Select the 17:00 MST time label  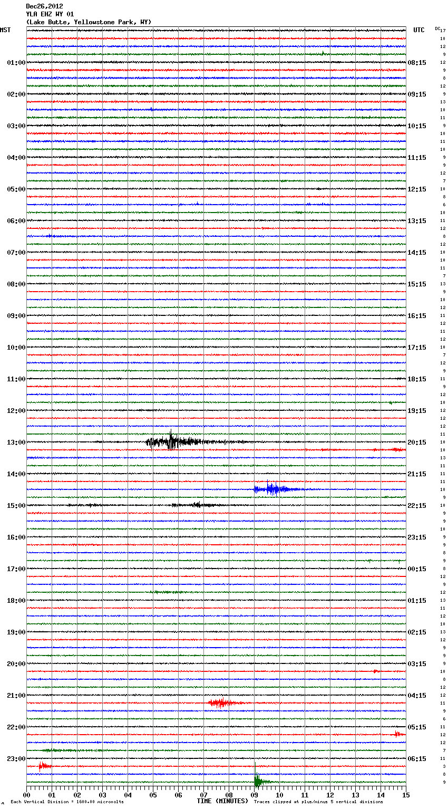click(16, 569)
